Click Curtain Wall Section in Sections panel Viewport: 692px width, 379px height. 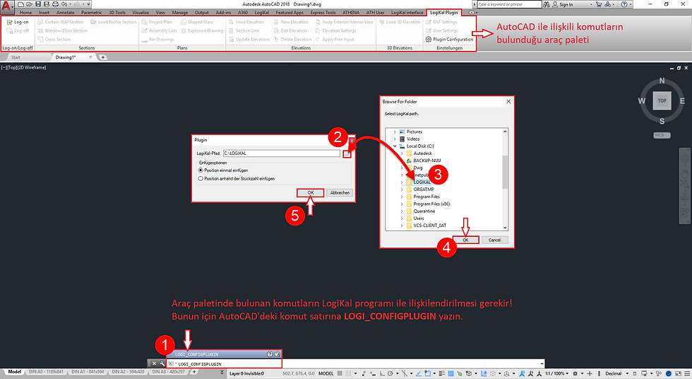coord(61,22)
